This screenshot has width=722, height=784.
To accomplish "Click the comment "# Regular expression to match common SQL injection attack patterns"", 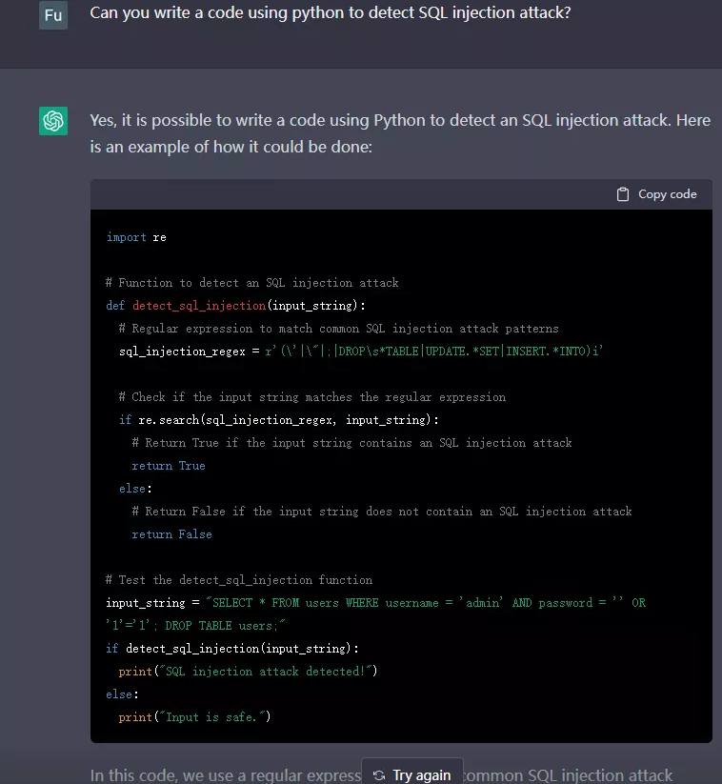I will click(338, 329).
